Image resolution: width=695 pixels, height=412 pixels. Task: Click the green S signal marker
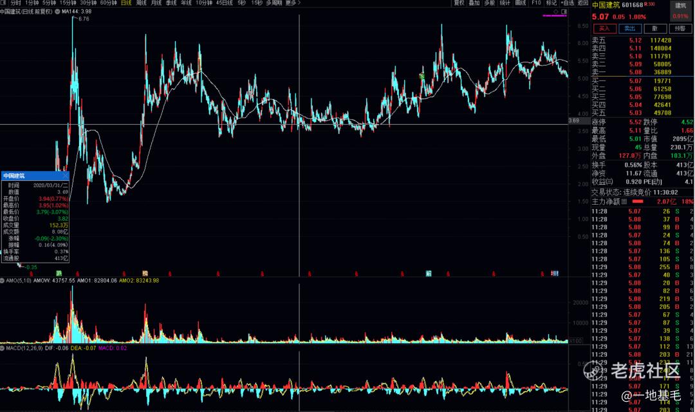tap(422, 76)
